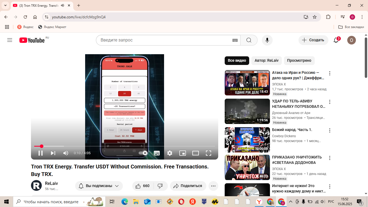The height and width of the screenshot is (207, 368).
Task: Pause the video
Action: [40, 153]
